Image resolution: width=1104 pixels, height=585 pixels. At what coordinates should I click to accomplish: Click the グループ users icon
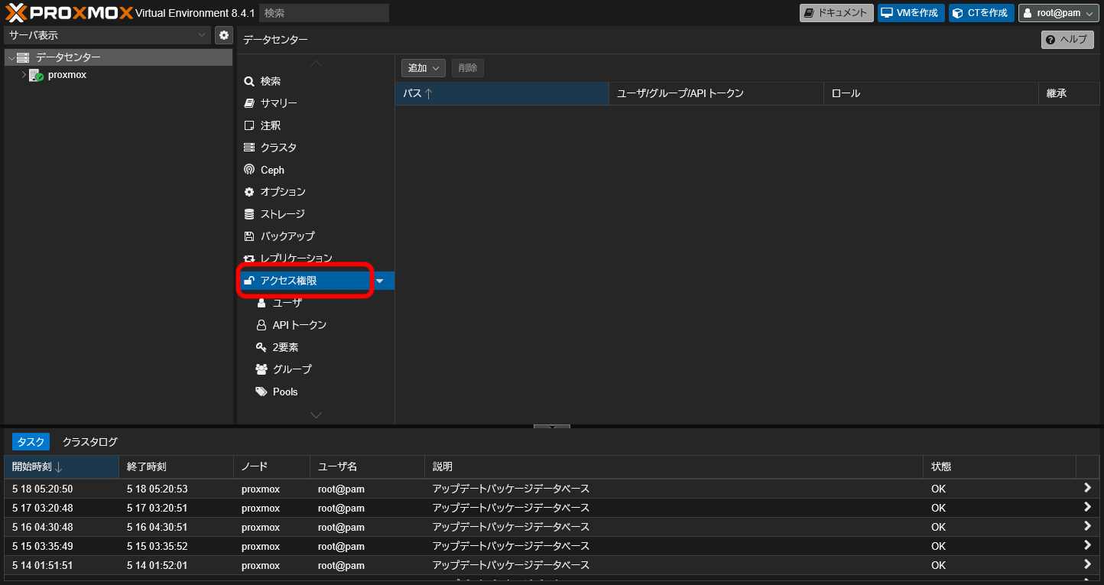261,369
